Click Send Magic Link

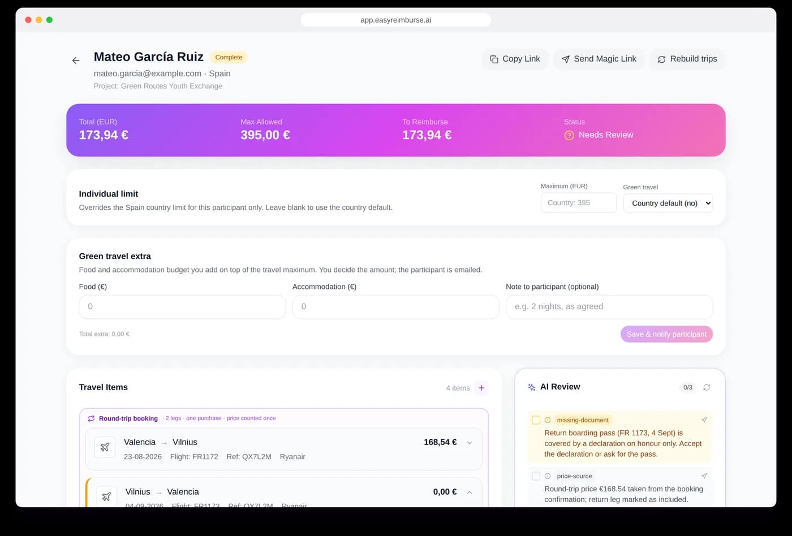599,59
